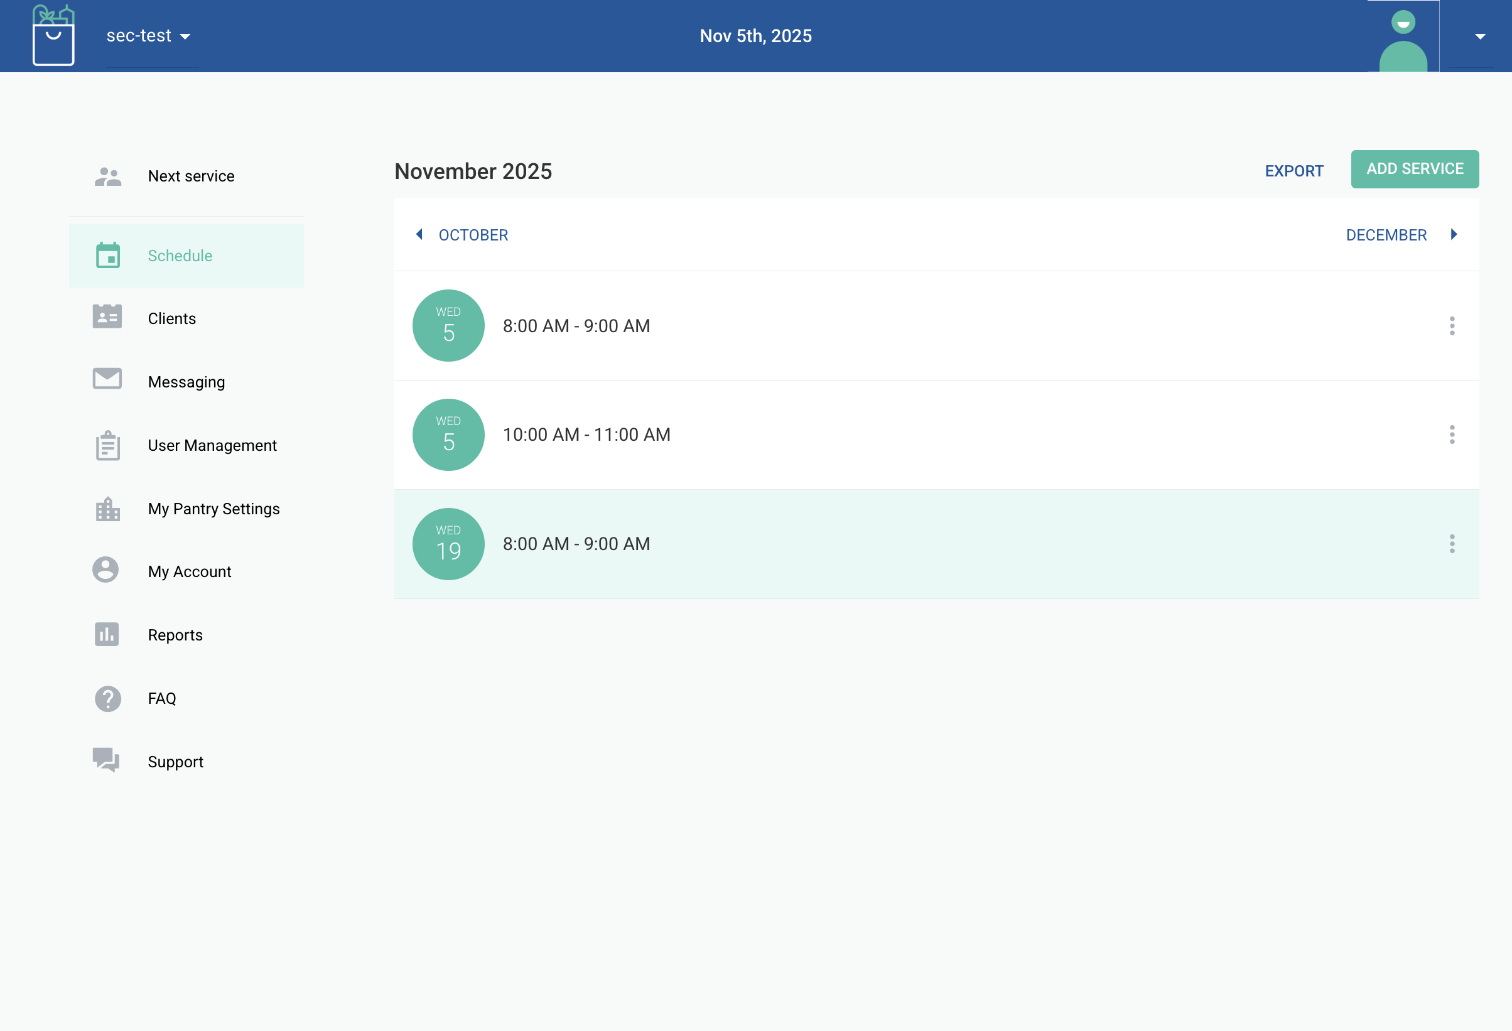Open options menu for Nov 19 service

[x=1452, y=544]
